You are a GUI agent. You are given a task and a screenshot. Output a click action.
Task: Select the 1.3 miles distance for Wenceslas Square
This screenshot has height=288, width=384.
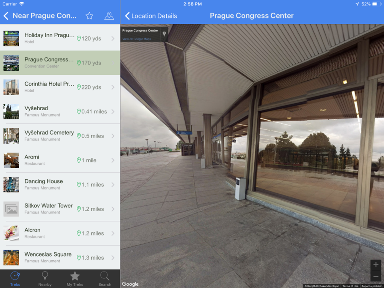[x=90, y=258]
